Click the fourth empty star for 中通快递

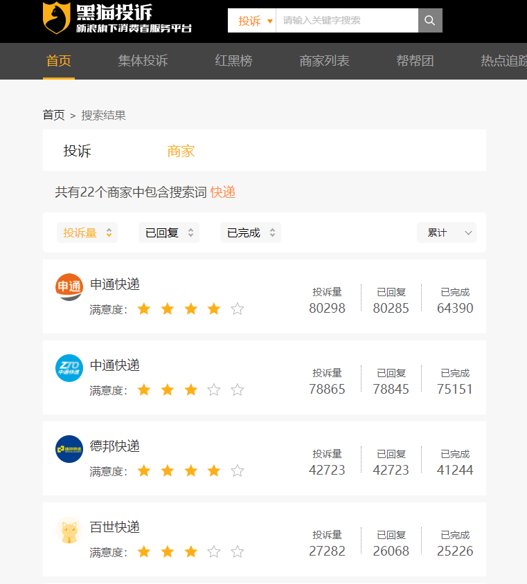click(x=214, y=390)
